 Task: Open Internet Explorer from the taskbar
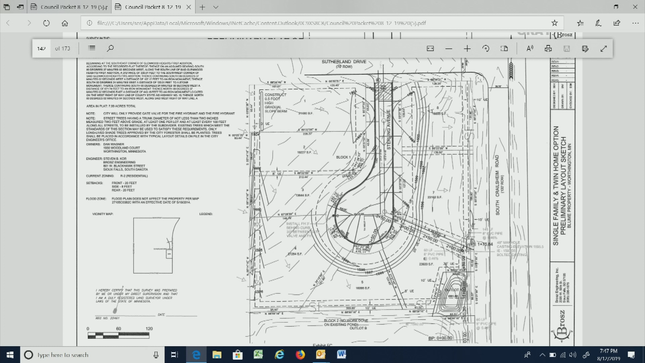pyautogui.click(x=279, y=355)
